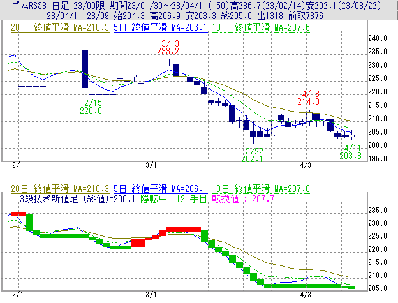398x303 pixels.
Task: Select the 4/3 peak label 214.3
Action: pyautogui.click(x=308, y=101)
